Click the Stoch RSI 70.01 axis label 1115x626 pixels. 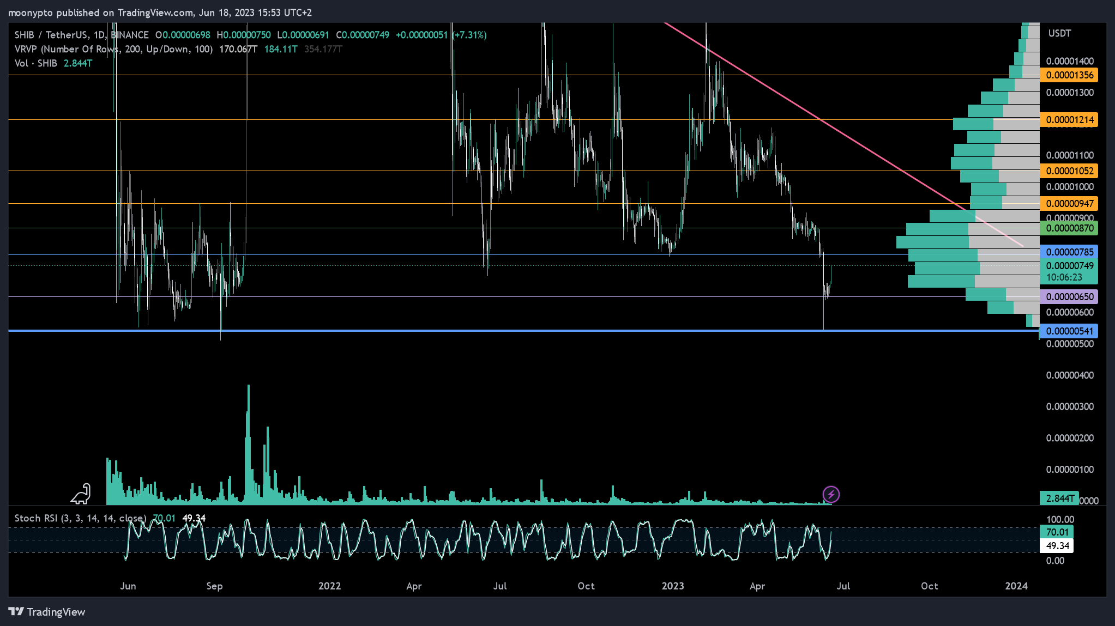[1057, 532]
